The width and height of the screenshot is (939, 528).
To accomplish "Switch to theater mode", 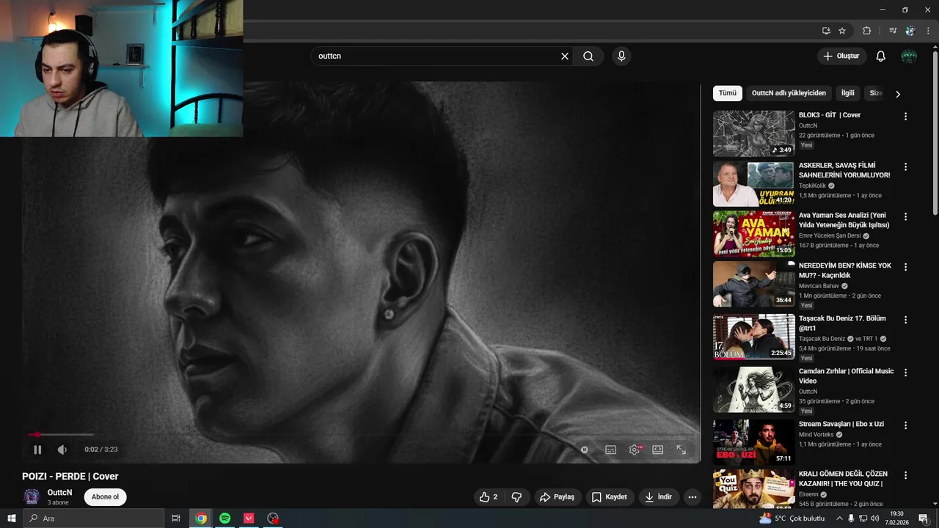I will (x=658, y=450).
